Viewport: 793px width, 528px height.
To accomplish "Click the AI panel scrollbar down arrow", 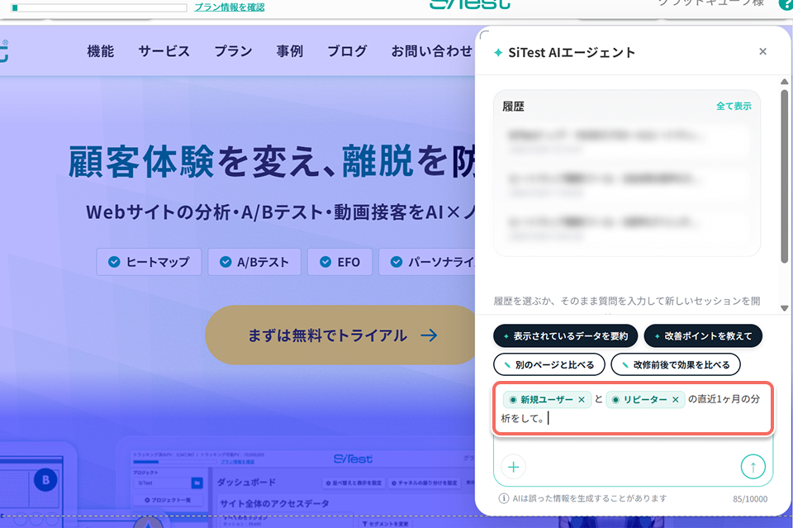I will (x=785, y=308).
